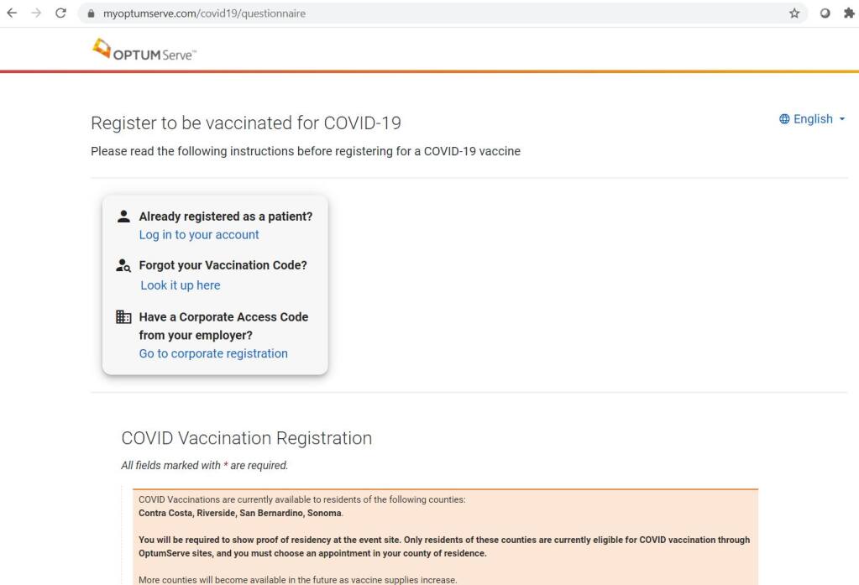The image size is (859, 585).
Task: Expand the English language dropdown
Action: 813,119
